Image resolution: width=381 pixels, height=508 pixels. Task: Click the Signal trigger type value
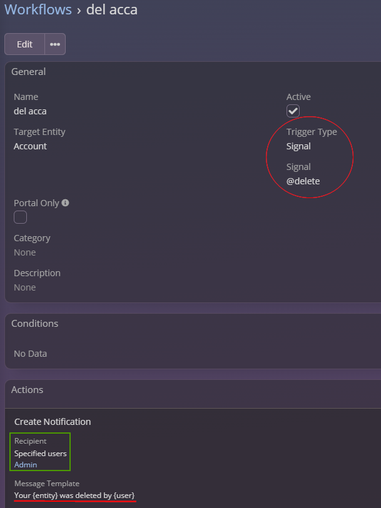(298, 146)
